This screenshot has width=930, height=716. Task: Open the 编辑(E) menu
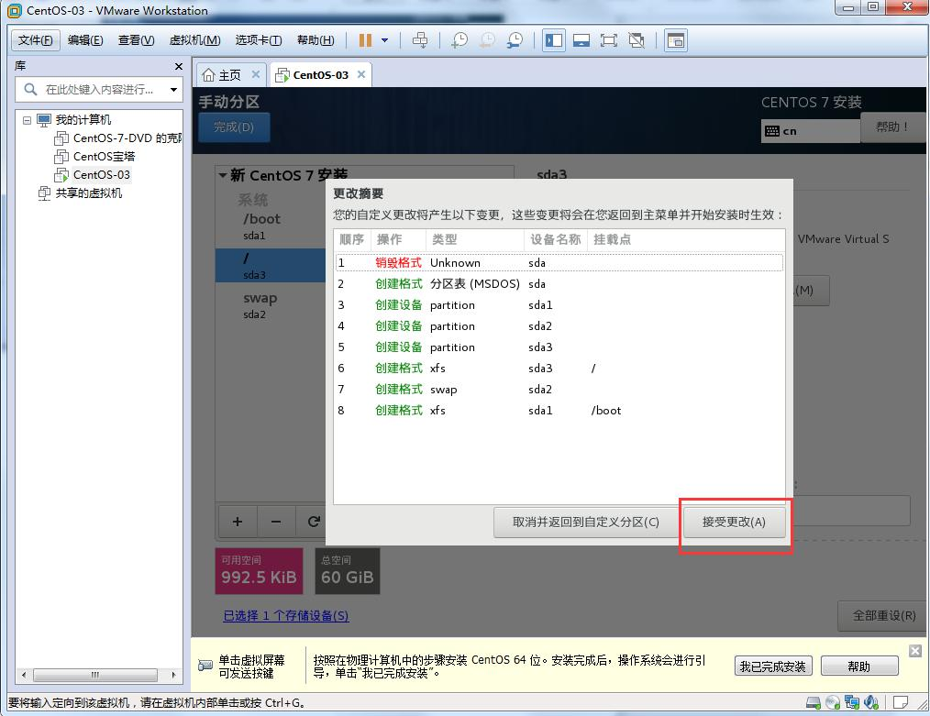coord(85,40)
